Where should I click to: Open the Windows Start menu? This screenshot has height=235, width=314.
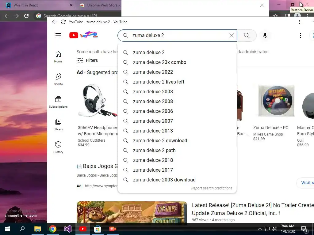pos(7,229)
